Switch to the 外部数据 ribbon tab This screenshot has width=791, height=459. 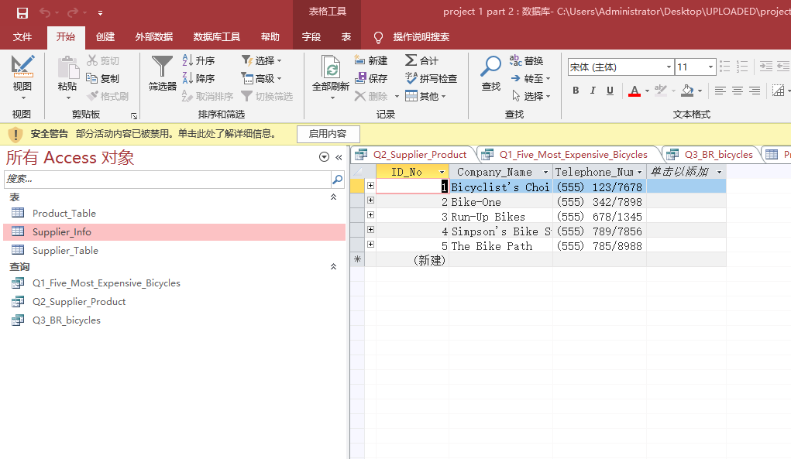pyautogui.click(x=154, y=37)
